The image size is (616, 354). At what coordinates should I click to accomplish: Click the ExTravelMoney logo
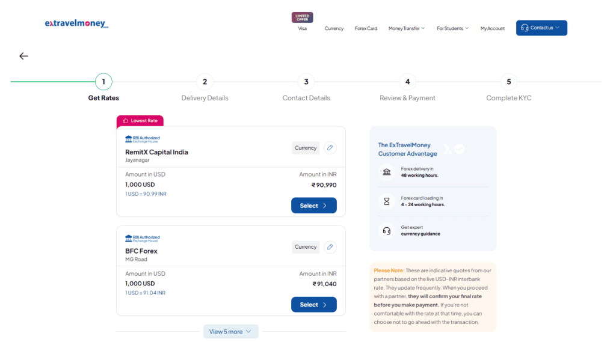tap(76, 23)
